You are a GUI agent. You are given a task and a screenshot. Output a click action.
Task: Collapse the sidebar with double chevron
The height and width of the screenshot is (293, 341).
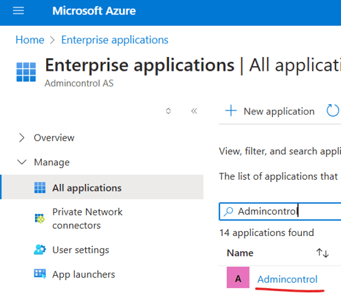194,111
